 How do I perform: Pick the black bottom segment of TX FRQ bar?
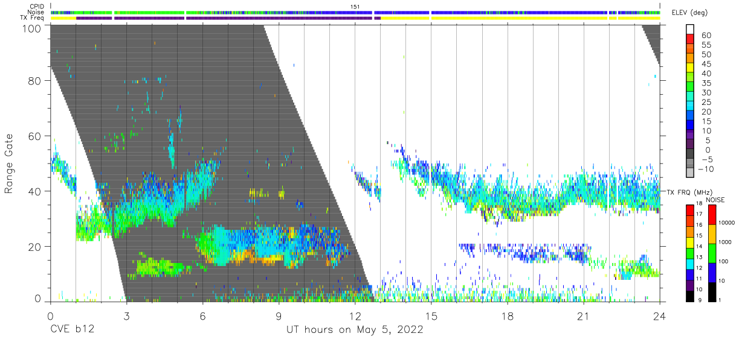click(689, 296)
